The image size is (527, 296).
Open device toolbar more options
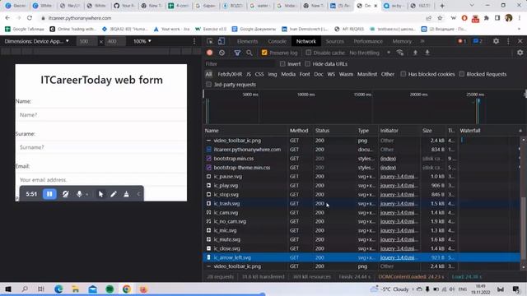point(194,41)
